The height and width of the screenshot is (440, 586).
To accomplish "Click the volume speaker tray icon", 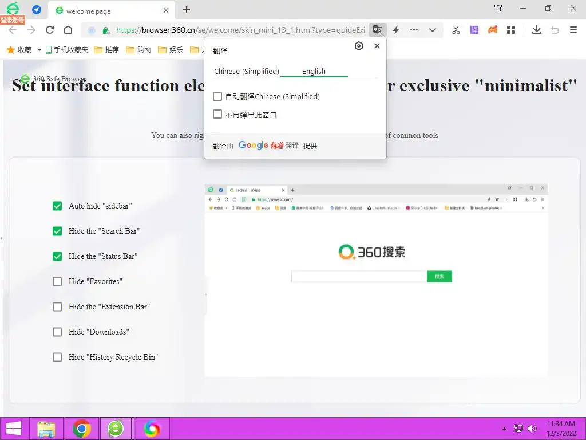I will (x=532, y=429).
